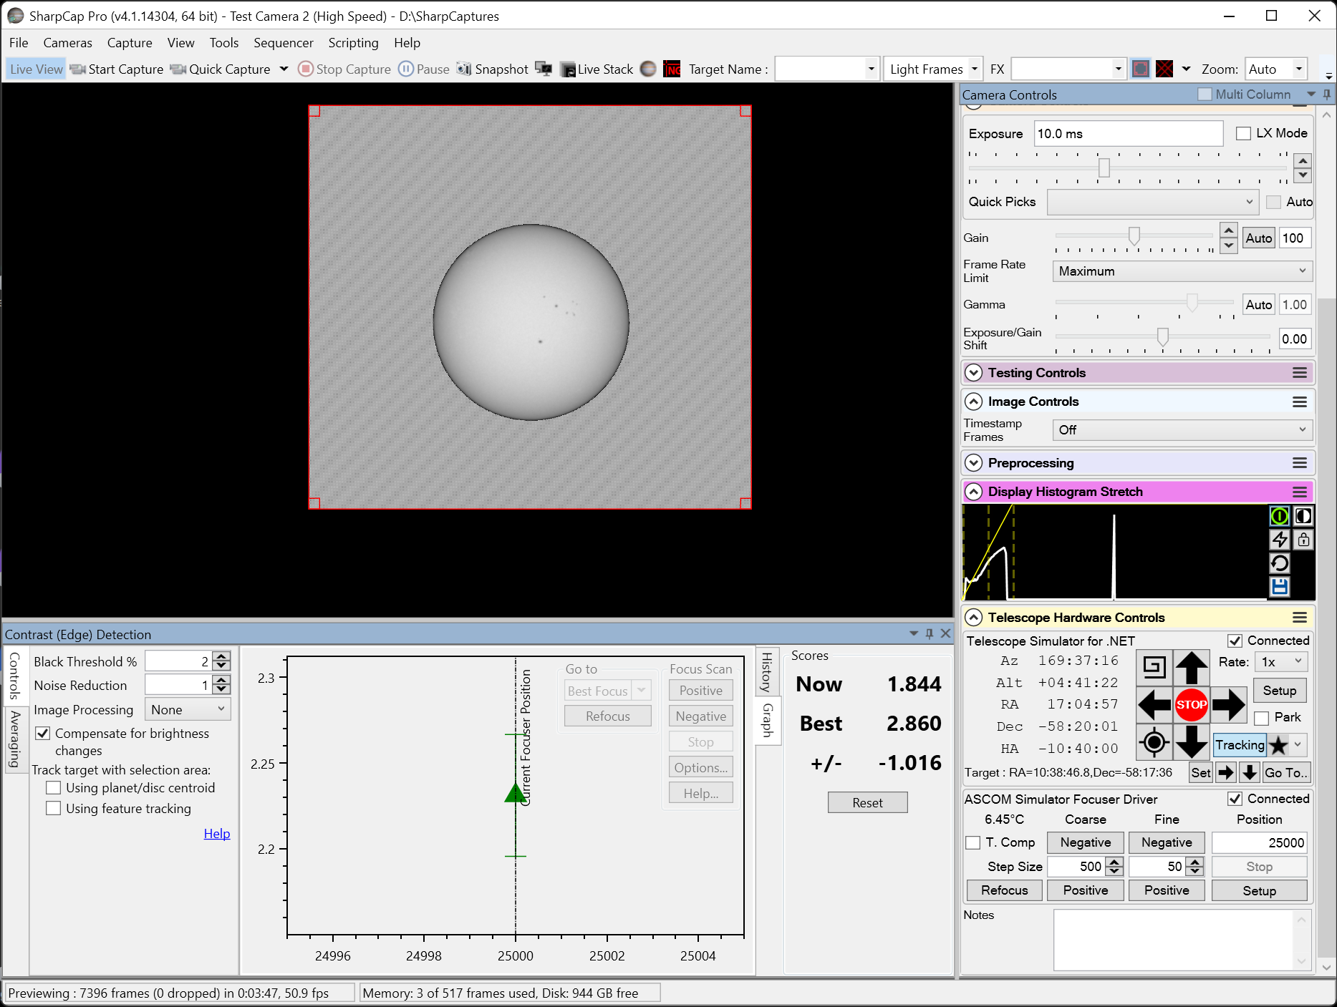The height and width of the screenshot is (1007, 1337).
Task: Switch to the History tab
Action: 767,671
